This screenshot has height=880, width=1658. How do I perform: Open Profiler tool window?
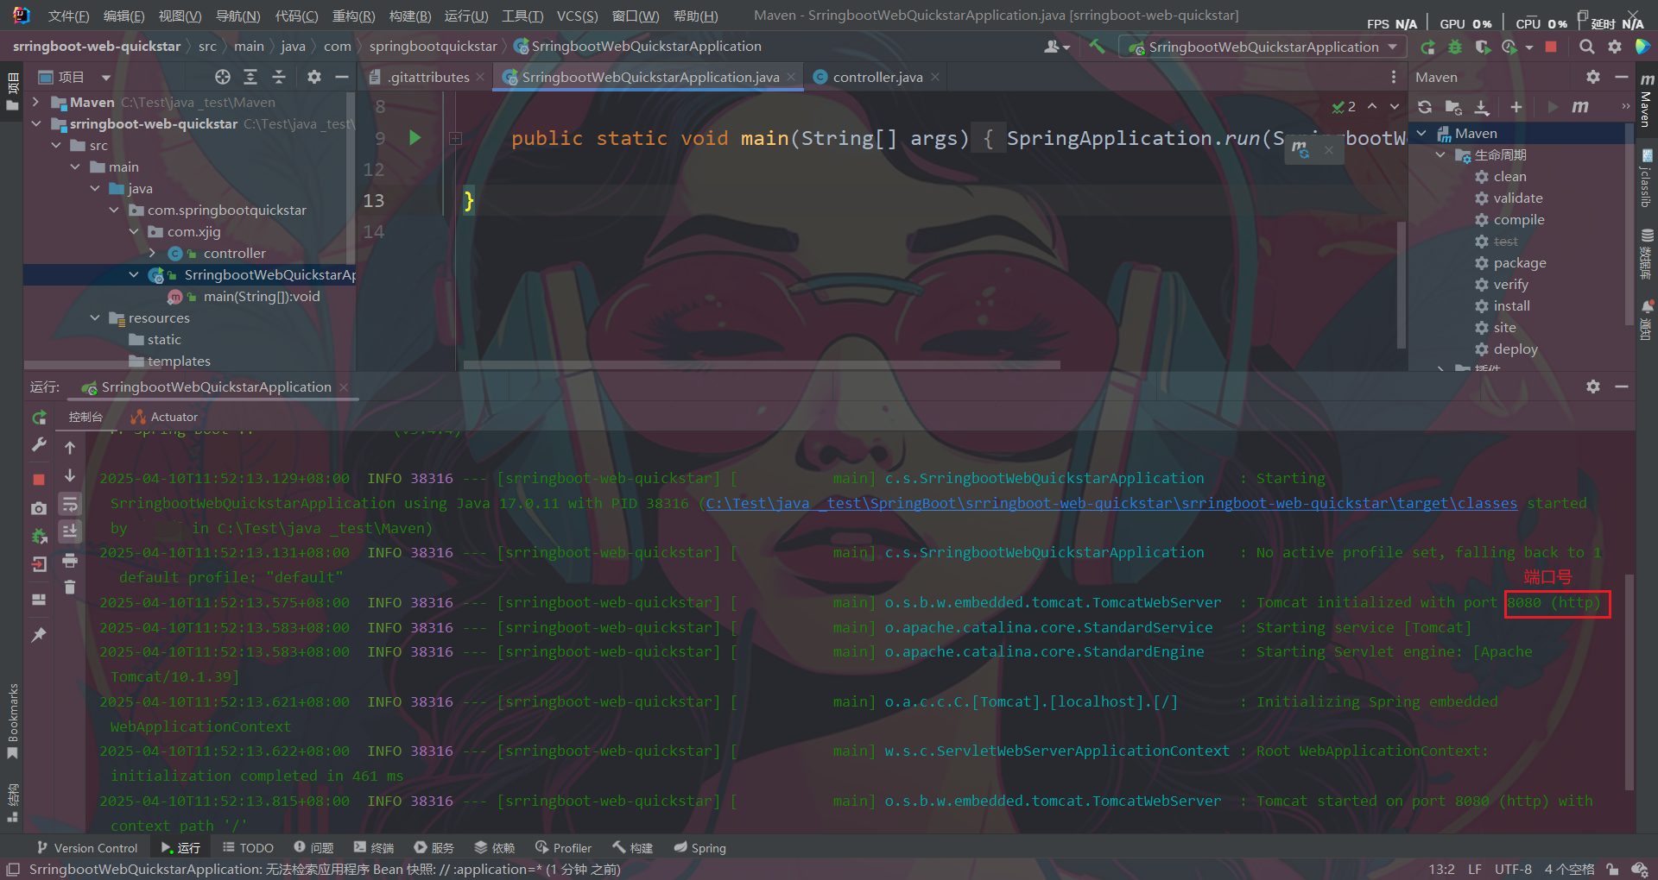click(x=563, y=848)
